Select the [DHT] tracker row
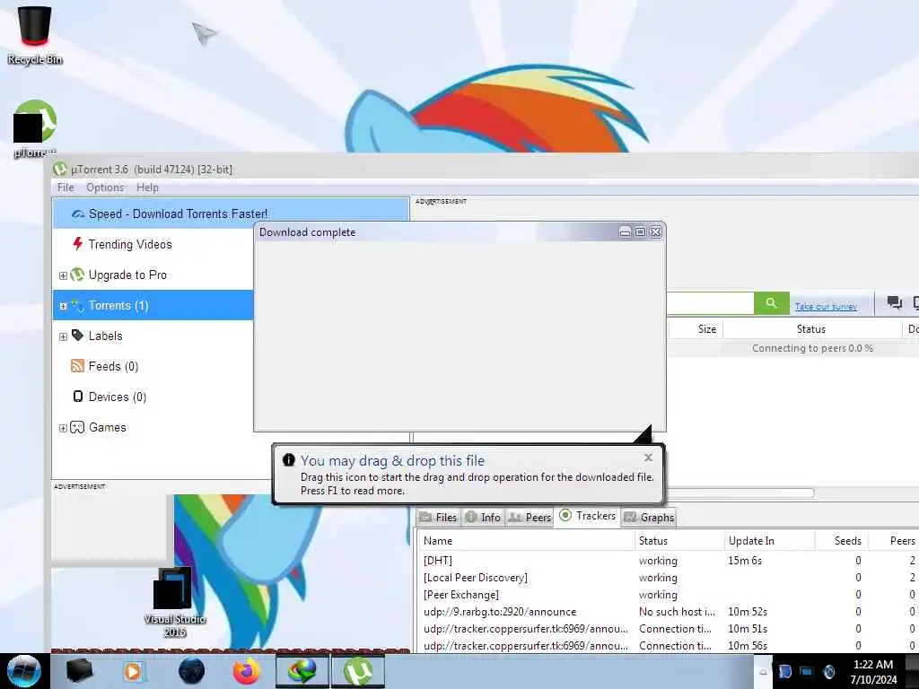 click(667, 560)
